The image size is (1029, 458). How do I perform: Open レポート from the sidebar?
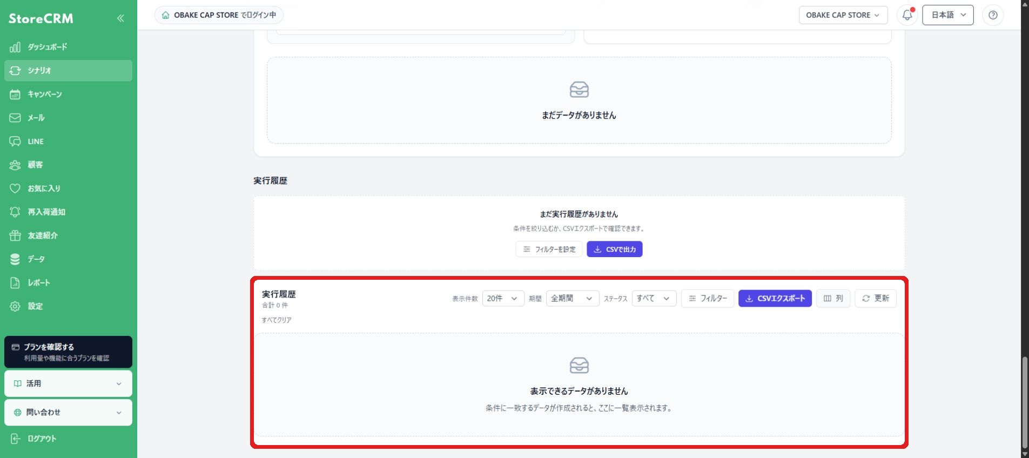pos(68,282)
